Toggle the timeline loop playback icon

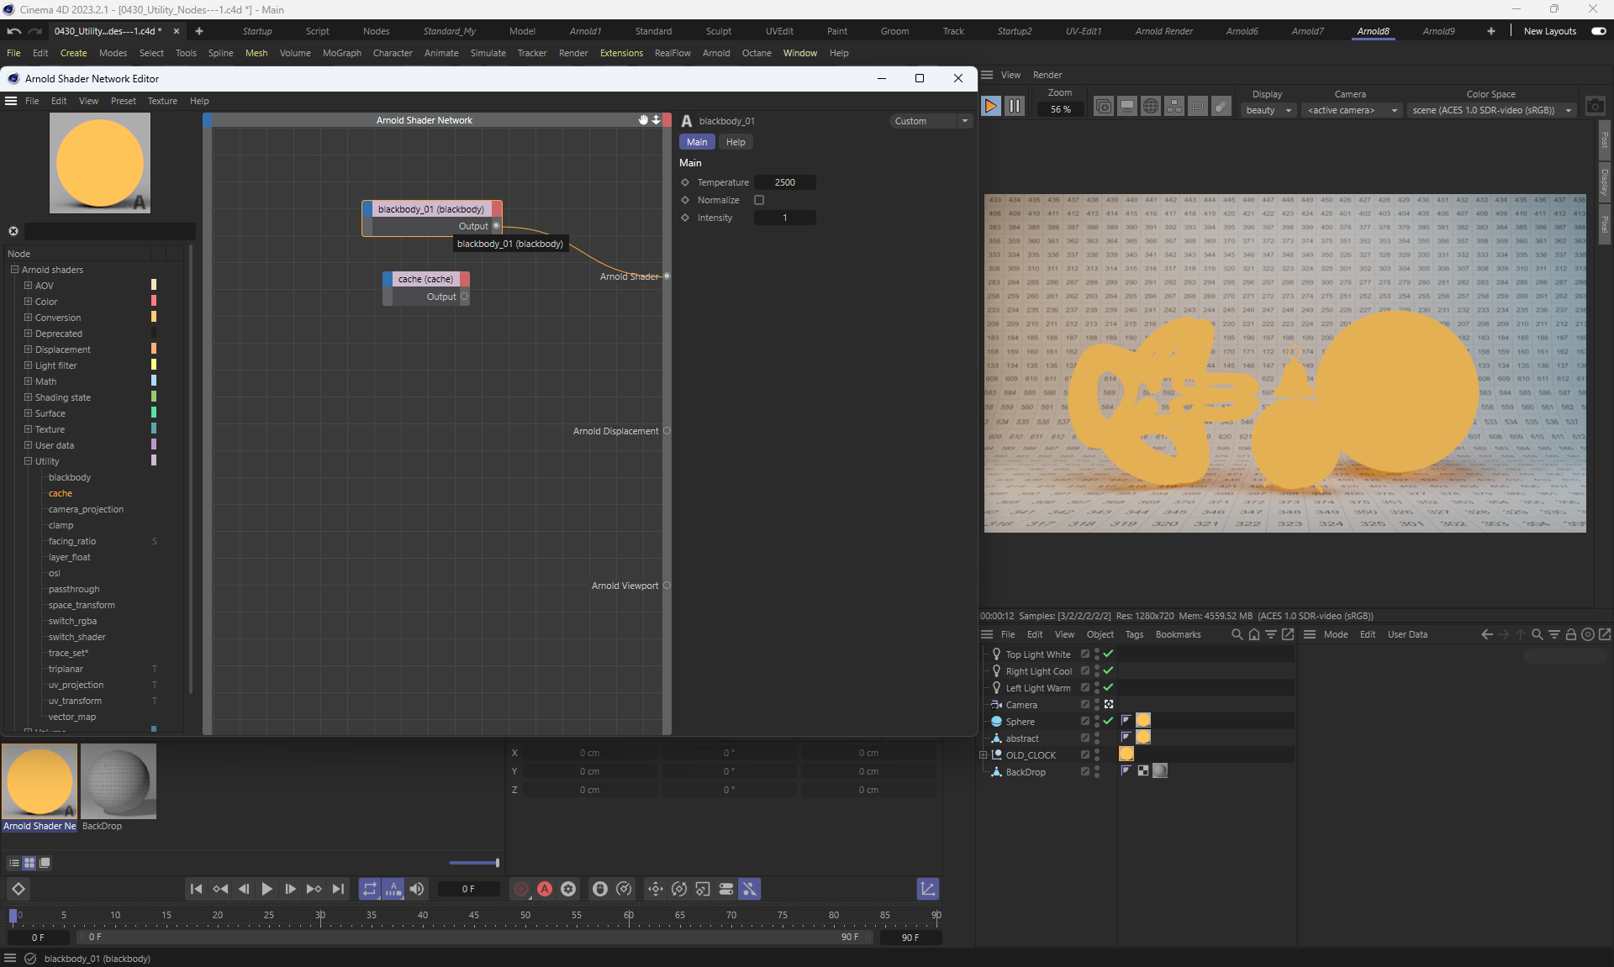point(370,889)
